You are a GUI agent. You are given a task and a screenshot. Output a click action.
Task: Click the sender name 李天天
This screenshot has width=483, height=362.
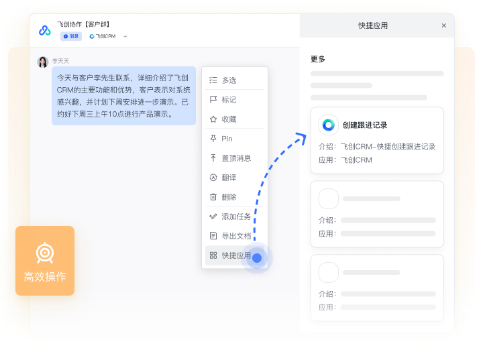point(60,61)
